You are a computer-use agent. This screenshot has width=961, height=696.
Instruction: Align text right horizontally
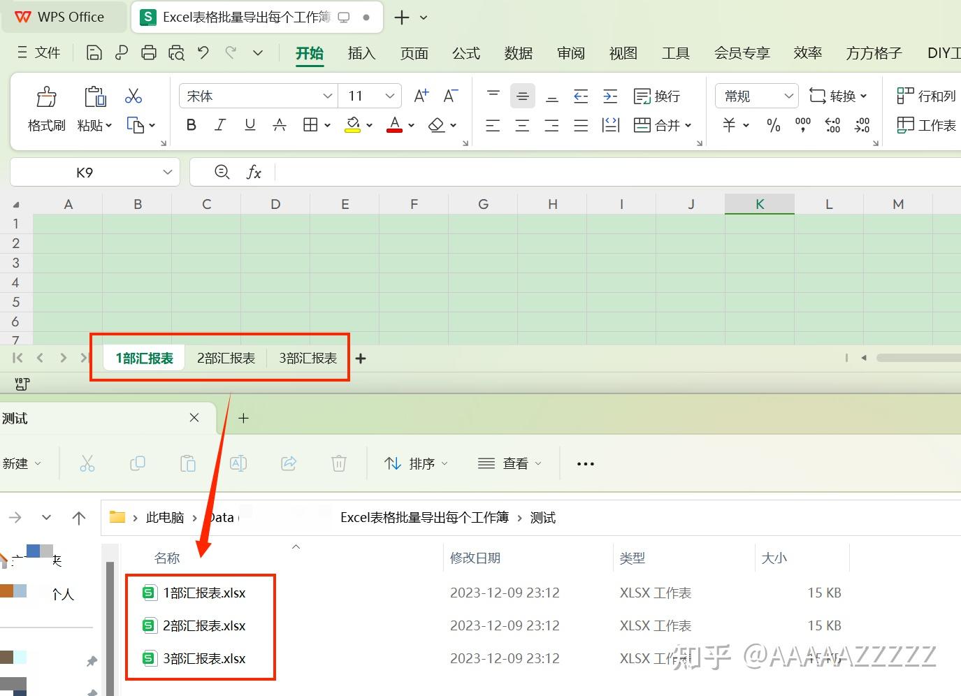(x=551, y=125)
